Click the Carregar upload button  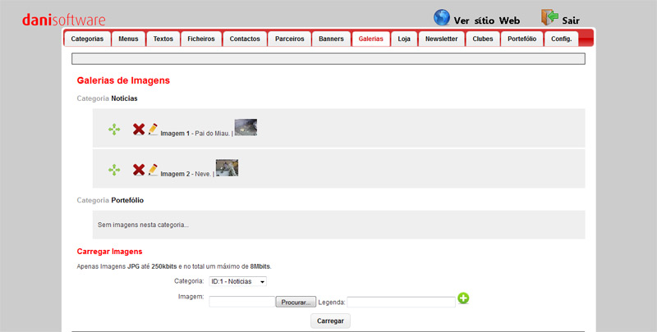tap(330, 321)
